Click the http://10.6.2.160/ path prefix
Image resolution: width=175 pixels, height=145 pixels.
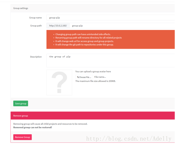tap(58, 26)
